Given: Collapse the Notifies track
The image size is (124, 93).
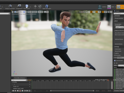Looking at the screenshot, I should pyautogui.click(x=12, y=82).
